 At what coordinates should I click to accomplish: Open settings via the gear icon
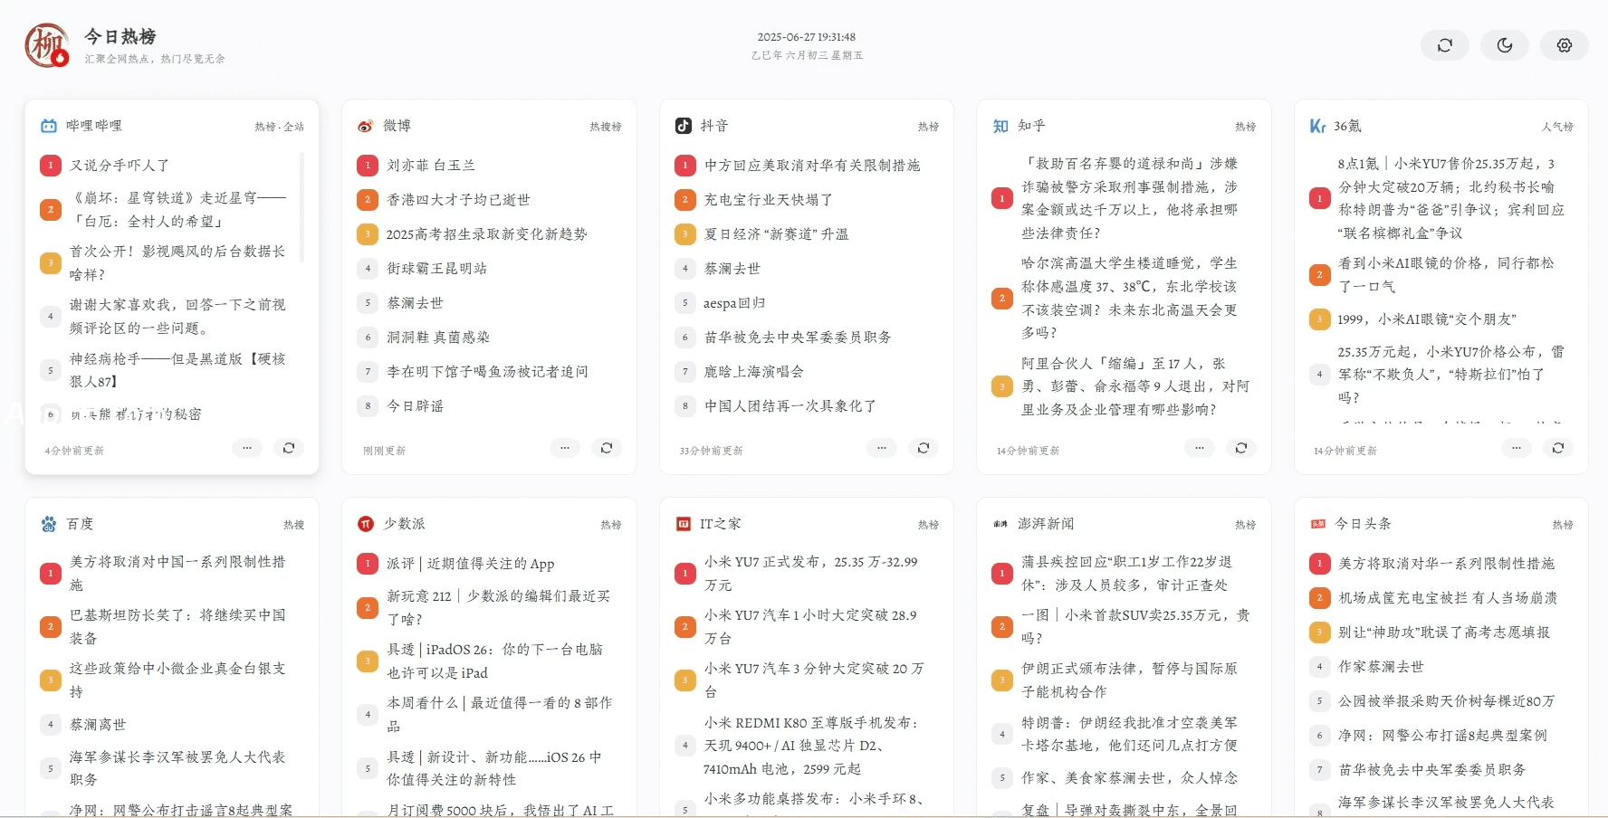click(x=1565, y=45)
